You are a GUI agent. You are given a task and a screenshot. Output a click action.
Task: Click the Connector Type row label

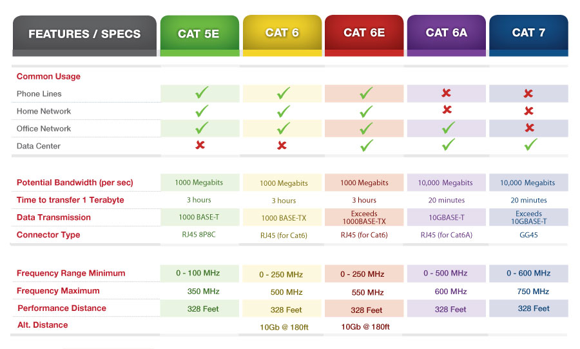coord(48,235)
